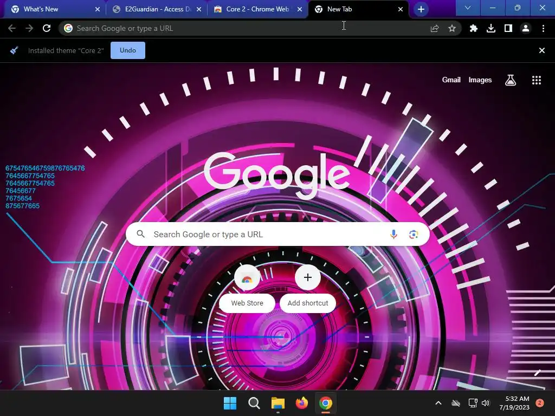Open the Windows Start menu

[x=230, y=403]
